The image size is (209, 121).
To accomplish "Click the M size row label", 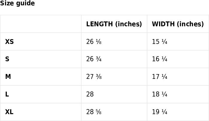I will [8, 76].
